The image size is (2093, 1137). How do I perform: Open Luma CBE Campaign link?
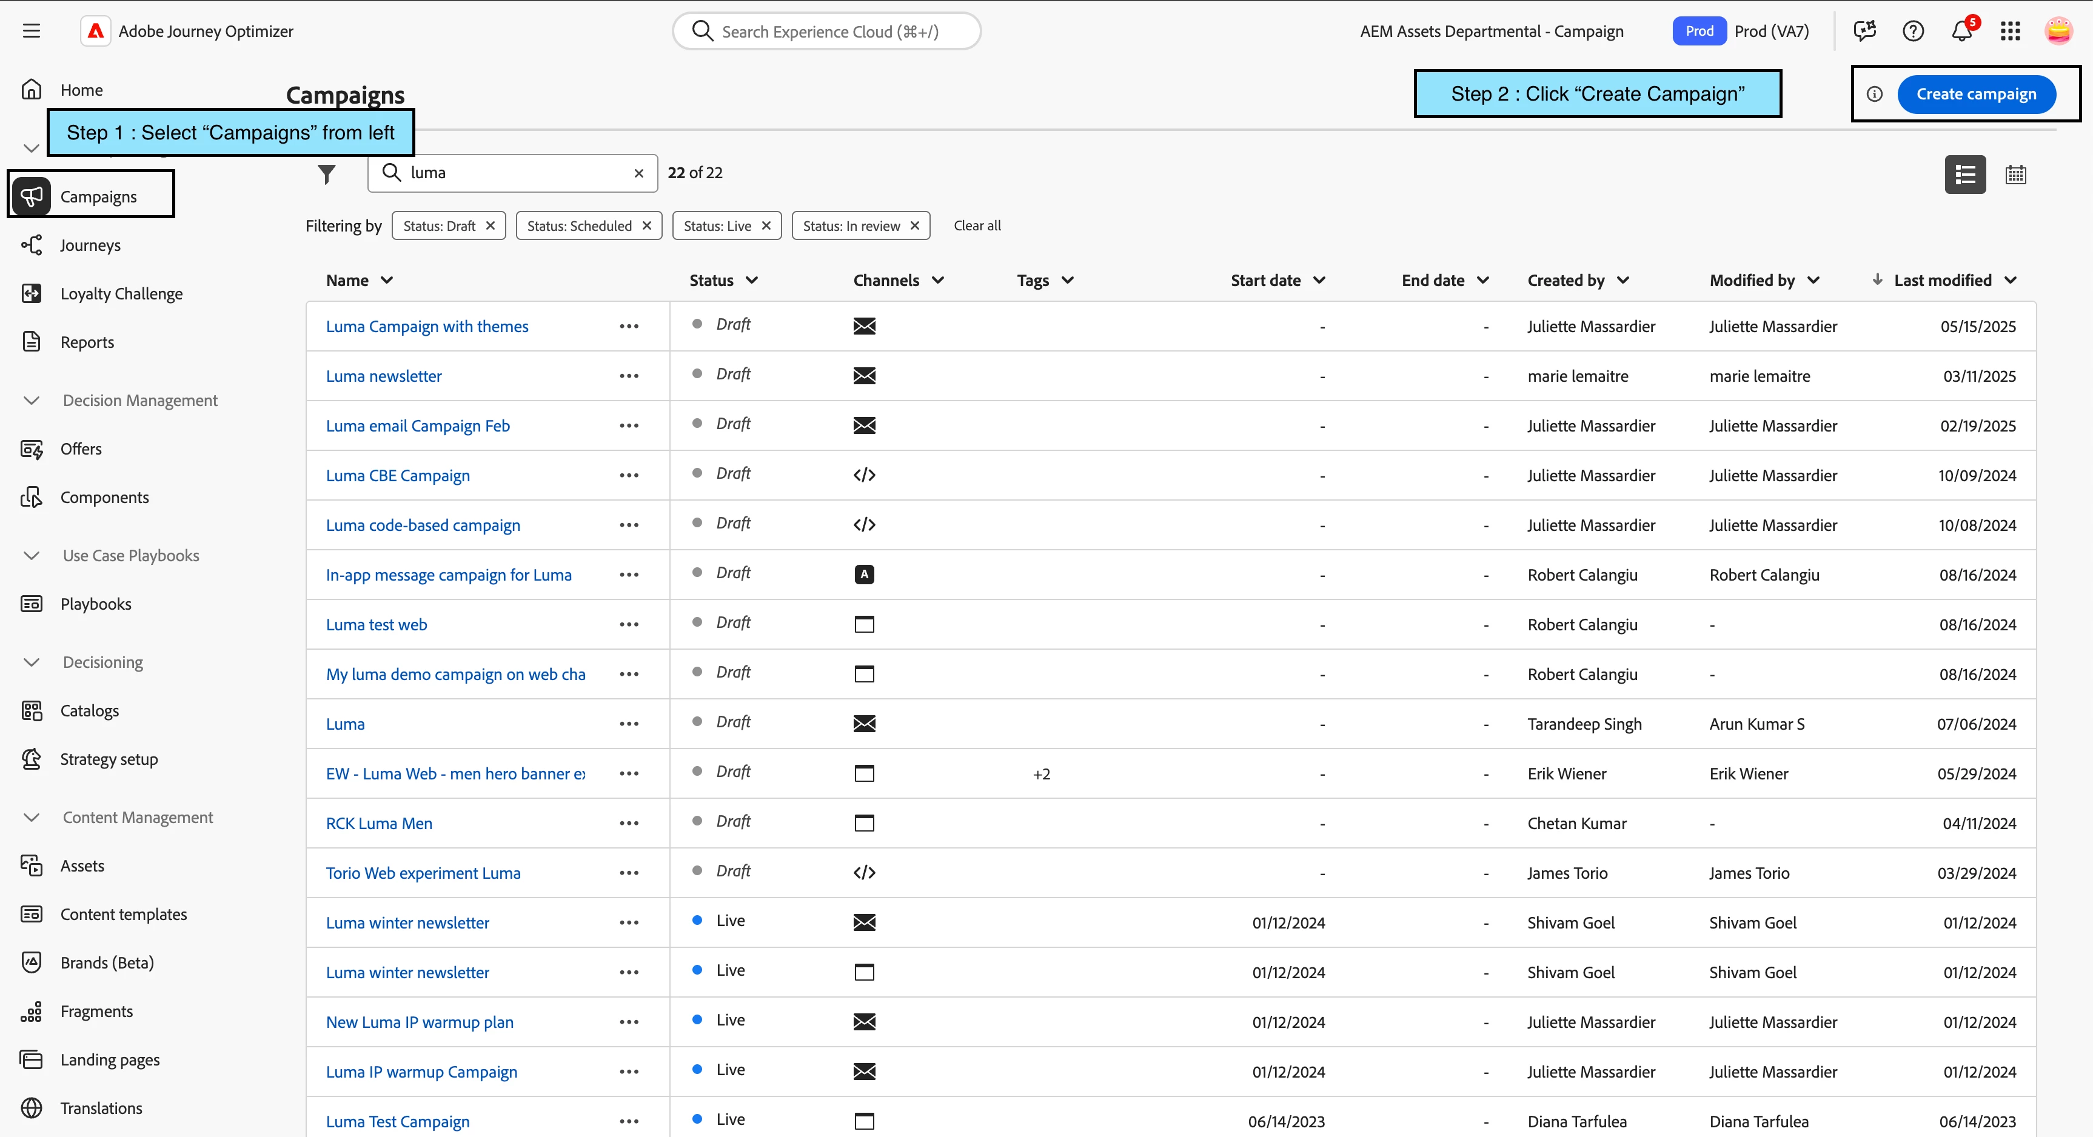click(x=397, y=476)
